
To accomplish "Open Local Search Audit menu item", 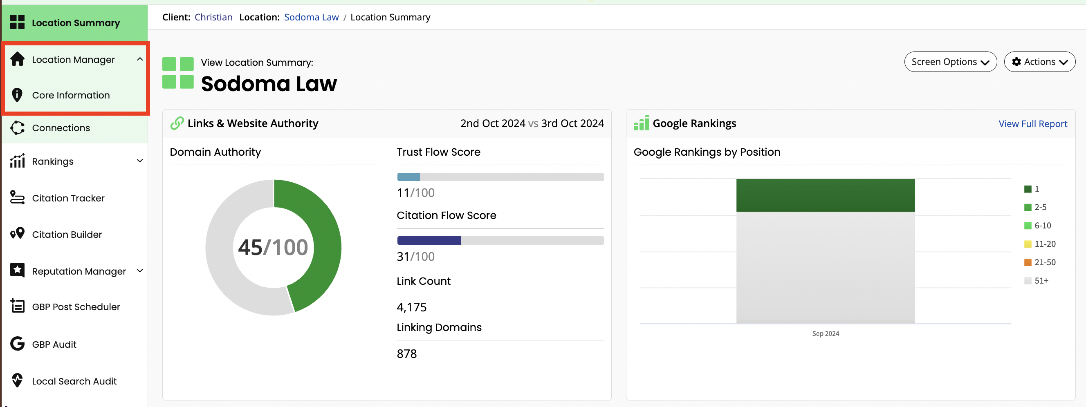I will [x=74, y=381].
